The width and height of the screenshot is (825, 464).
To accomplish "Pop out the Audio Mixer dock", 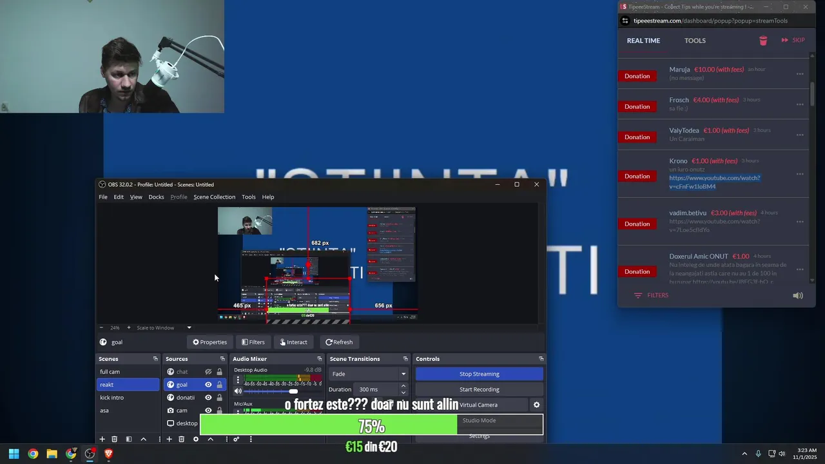I will 319,359.
